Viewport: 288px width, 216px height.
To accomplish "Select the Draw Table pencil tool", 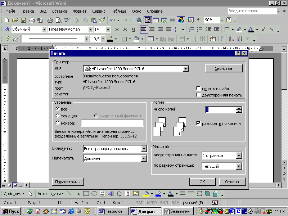I will point(8,39).
